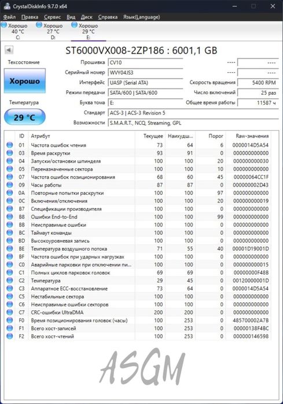Select the 'Переназначенные сектора' attribute text
The height and width of the screenshot is (404, 283).
[62, 169]
